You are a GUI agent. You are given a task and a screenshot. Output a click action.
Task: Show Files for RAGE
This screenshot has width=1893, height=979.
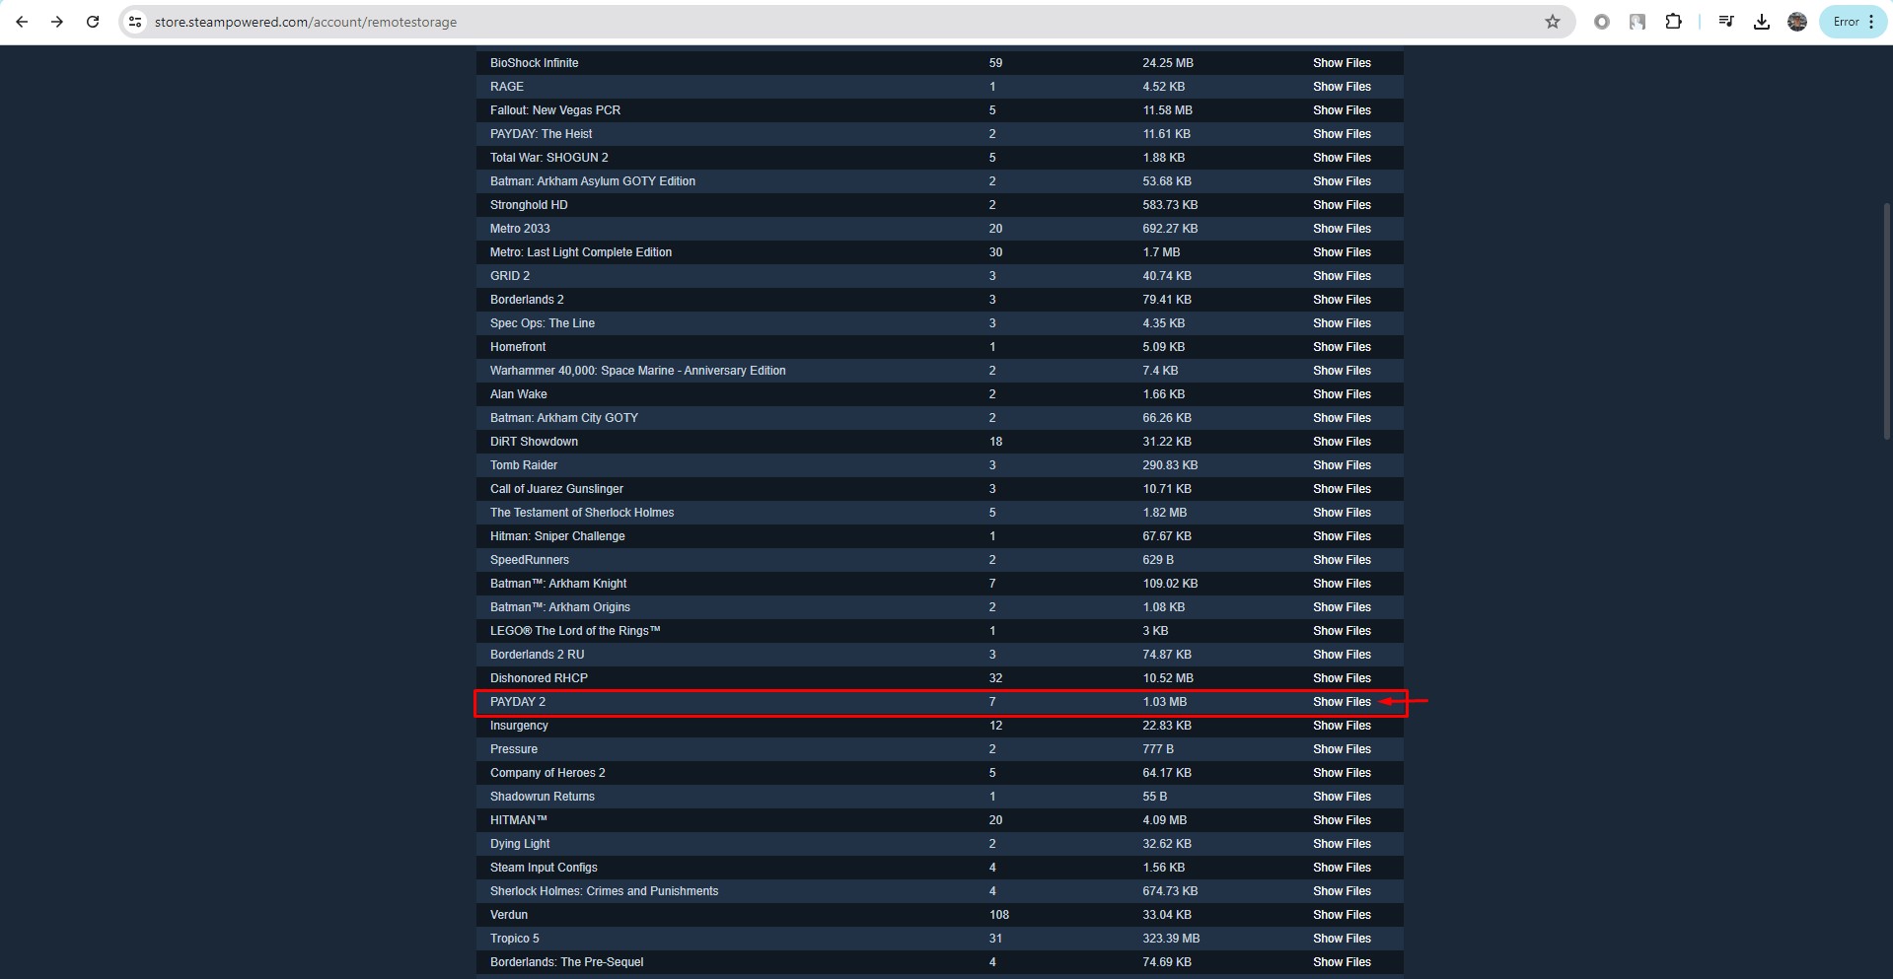pos(1342,87)
